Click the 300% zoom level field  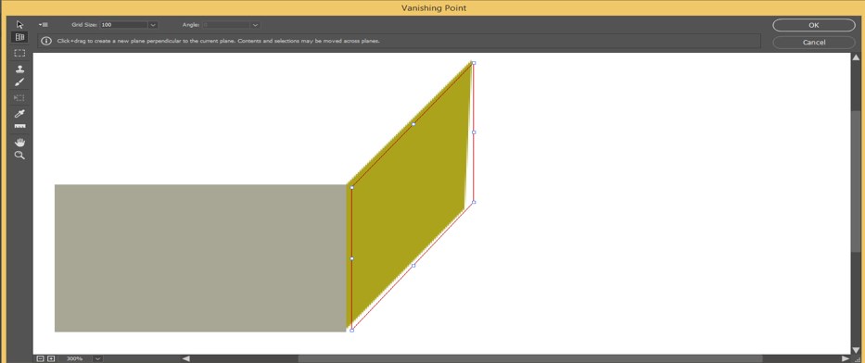76,358
